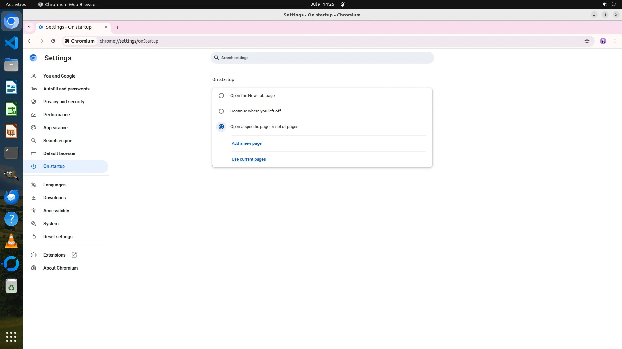
Task: Select Continue where you left off
Action: pos(221,111)
